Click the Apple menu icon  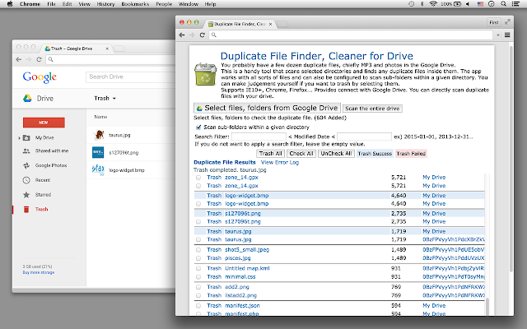(x=10, y=4)
